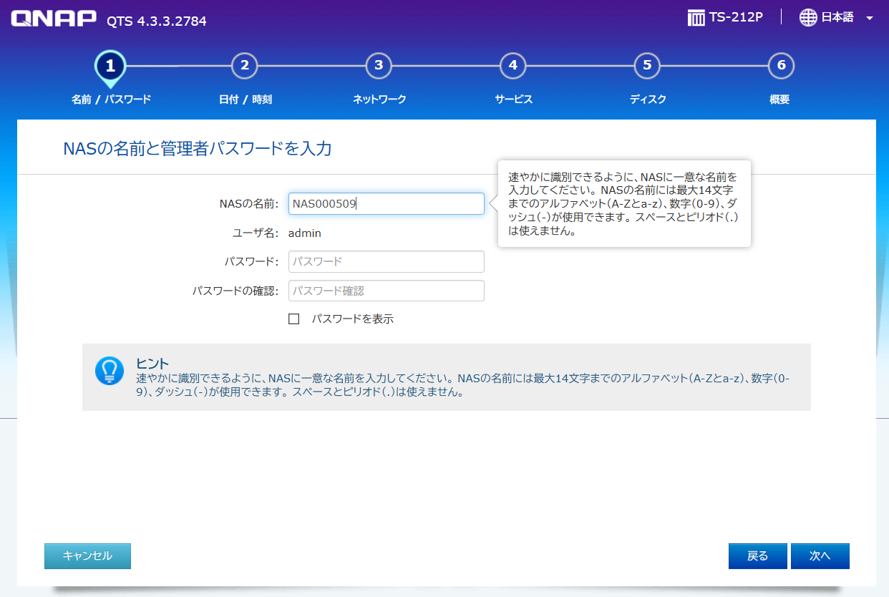Open the 日本語 language dropdown
Viewport: 889px width, 597px height.
(837, 18)
